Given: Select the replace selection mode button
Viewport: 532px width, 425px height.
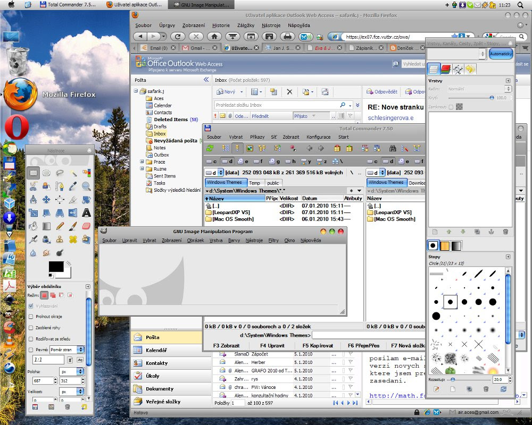Looking at the screenshot, I should coord(45,295).
